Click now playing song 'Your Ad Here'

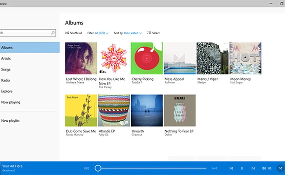point(12,166)
